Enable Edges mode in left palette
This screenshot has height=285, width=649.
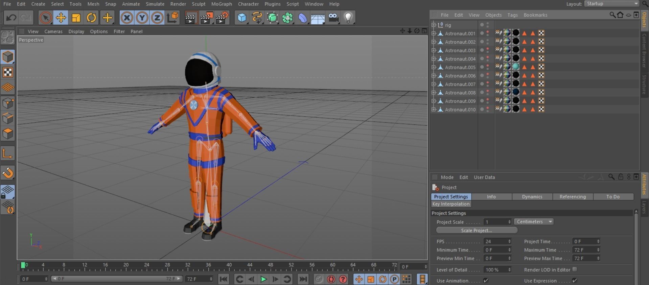8,118
